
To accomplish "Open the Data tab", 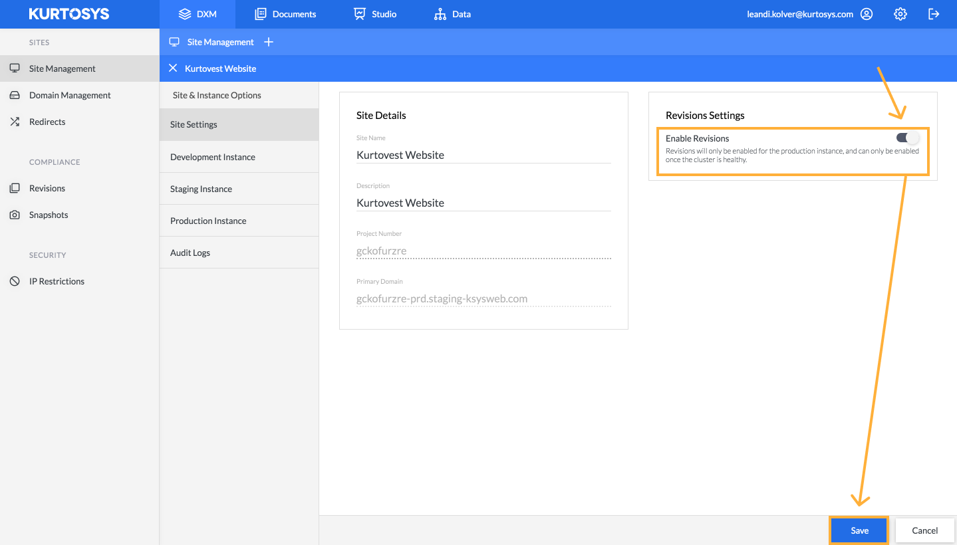I will 452,14.
